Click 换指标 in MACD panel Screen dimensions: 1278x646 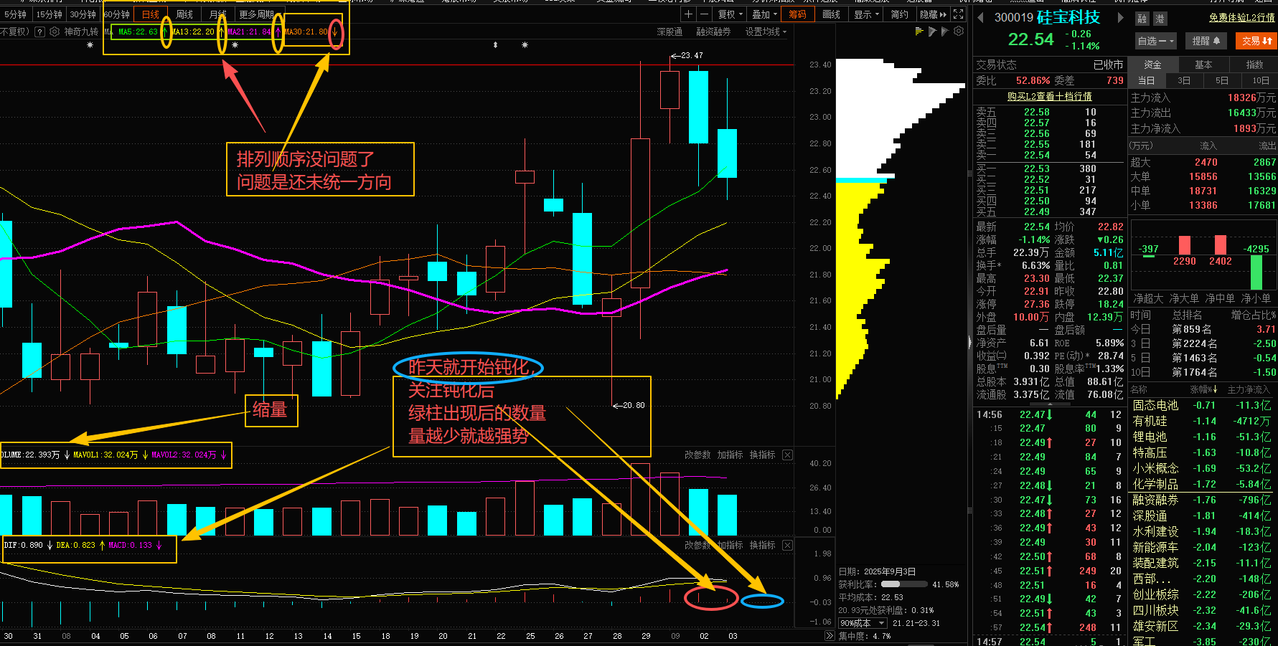(x=762, y=545)
